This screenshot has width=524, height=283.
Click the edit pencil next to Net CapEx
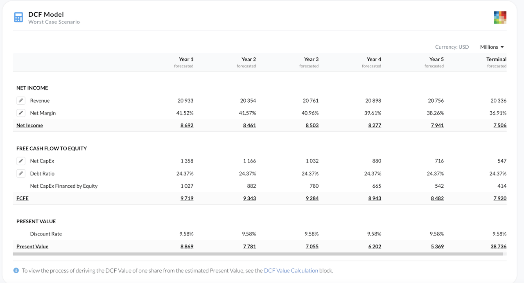click(21, 161)
